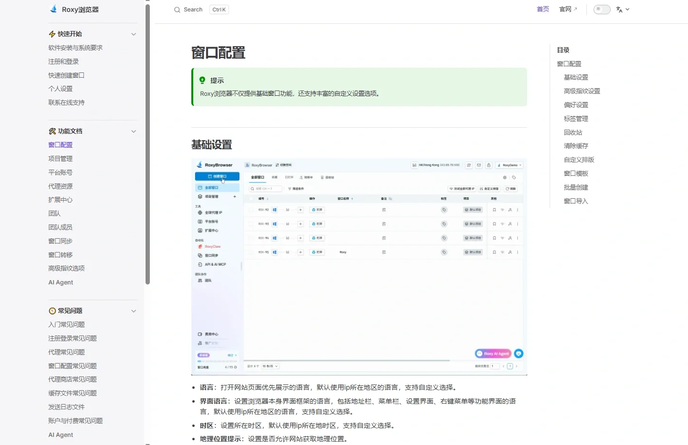Screen dimensions: 688x445
Task: Open 缓存文件常见问题 page
Action: click(73, 394)
